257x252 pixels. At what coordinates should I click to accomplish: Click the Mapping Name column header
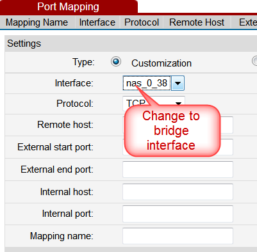[37, 22]
